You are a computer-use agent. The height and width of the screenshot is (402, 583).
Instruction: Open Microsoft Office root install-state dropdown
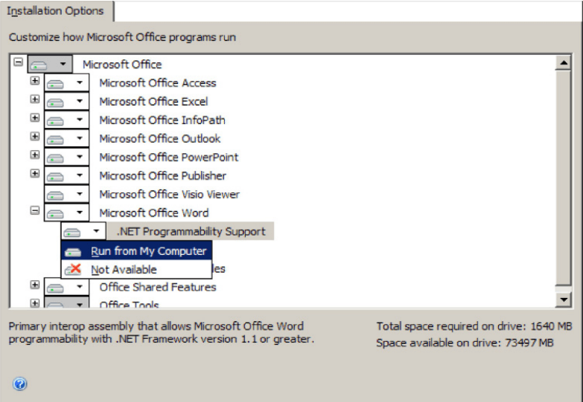coord(50,64)
